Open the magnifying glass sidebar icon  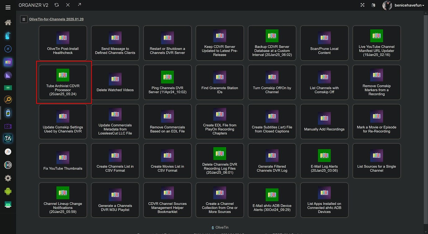click(8, 100)
